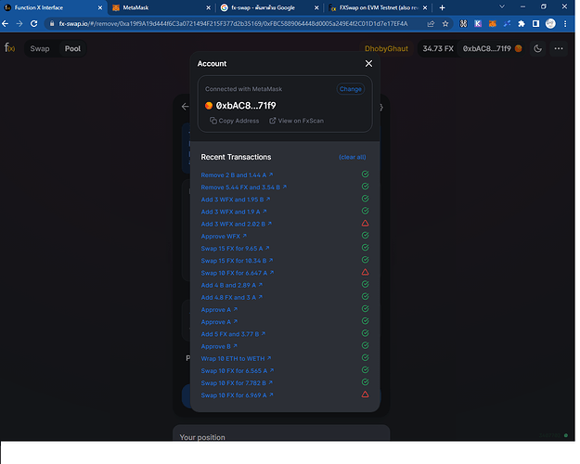Open the browser profile avatar
Screen dimensions: 580x464
550,24
